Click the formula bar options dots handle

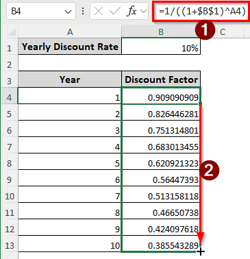[83, 11]
